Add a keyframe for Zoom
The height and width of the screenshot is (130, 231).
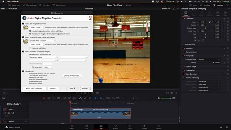click(224, 22)
